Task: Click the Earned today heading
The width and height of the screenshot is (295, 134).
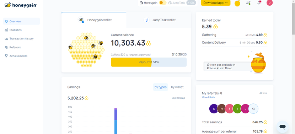Action: click(211, 20)
